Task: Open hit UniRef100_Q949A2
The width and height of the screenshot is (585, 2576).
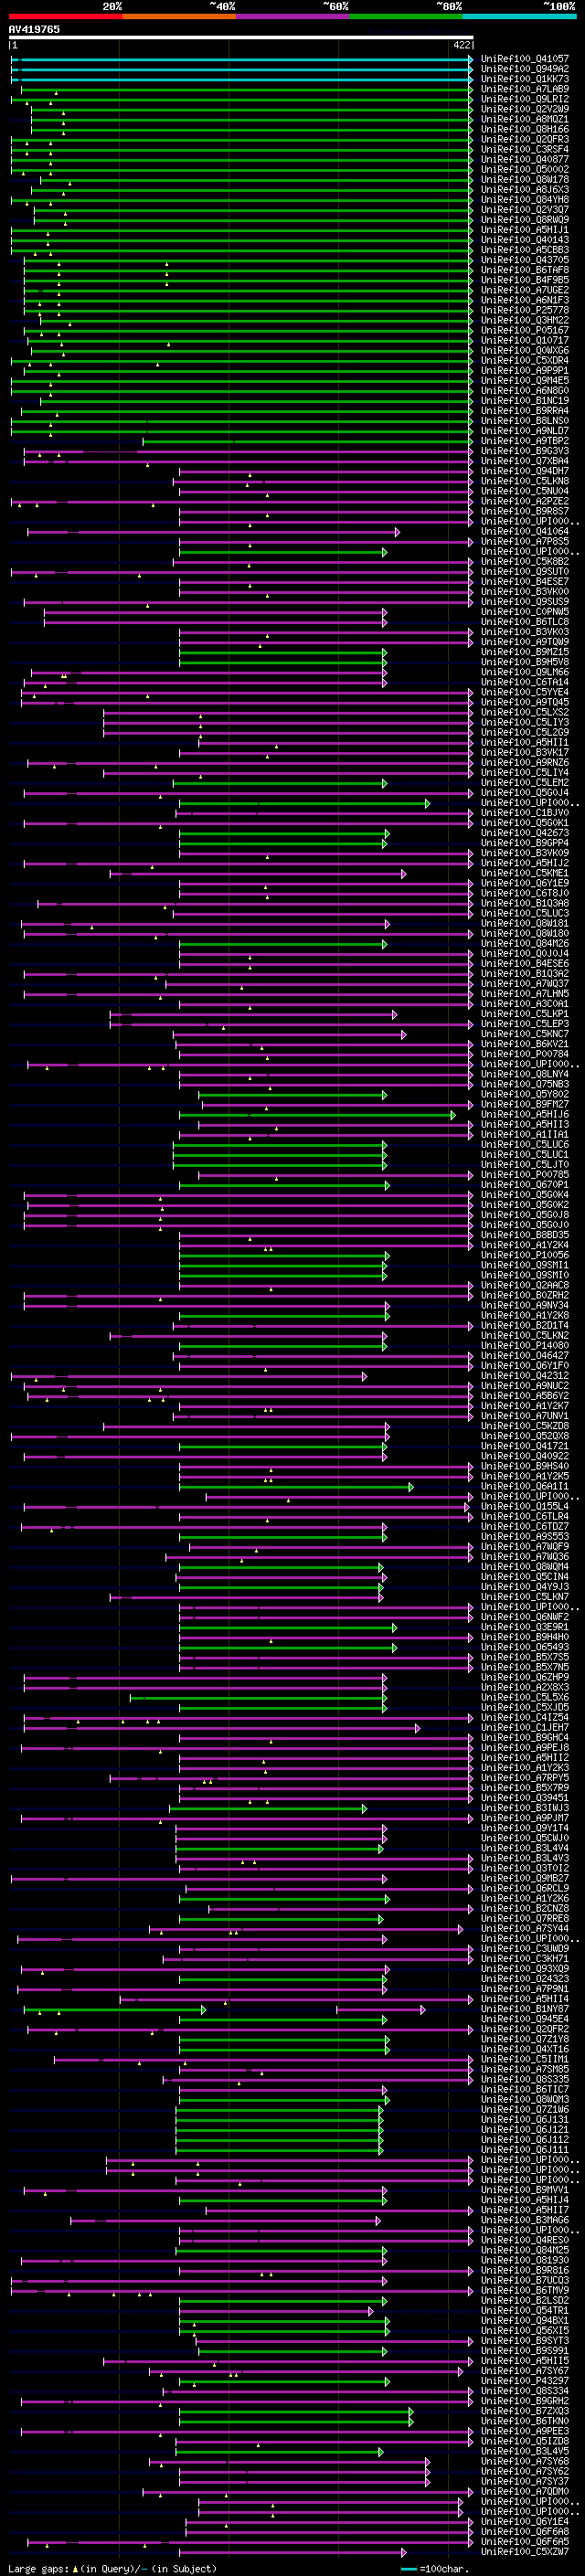Action: [525, 69]
